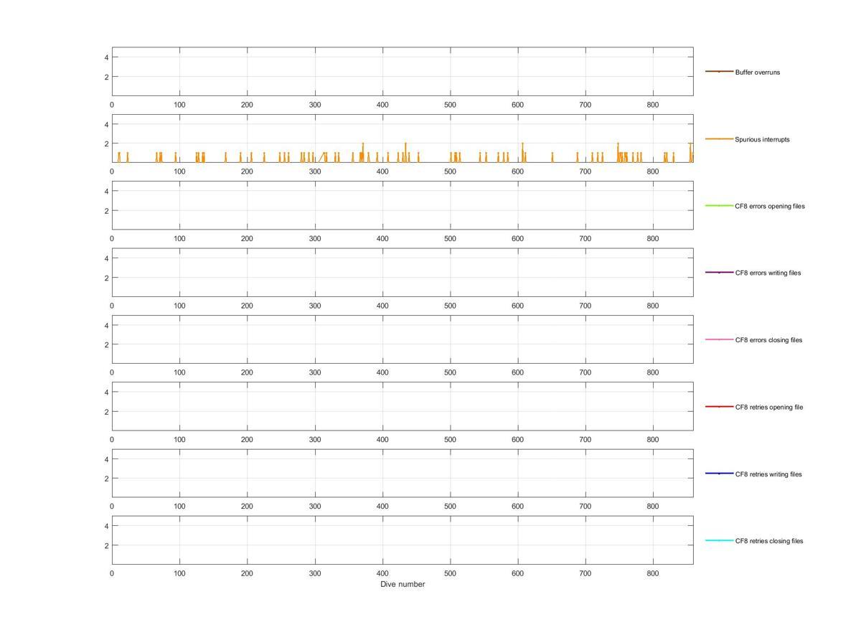Screen dimensions: 861x635
Task: Click the CF8 errors writing files label
Action: 768,273
